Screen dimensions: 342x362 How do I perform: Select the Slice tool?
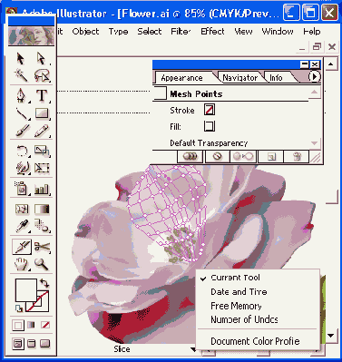pos(22,247)
